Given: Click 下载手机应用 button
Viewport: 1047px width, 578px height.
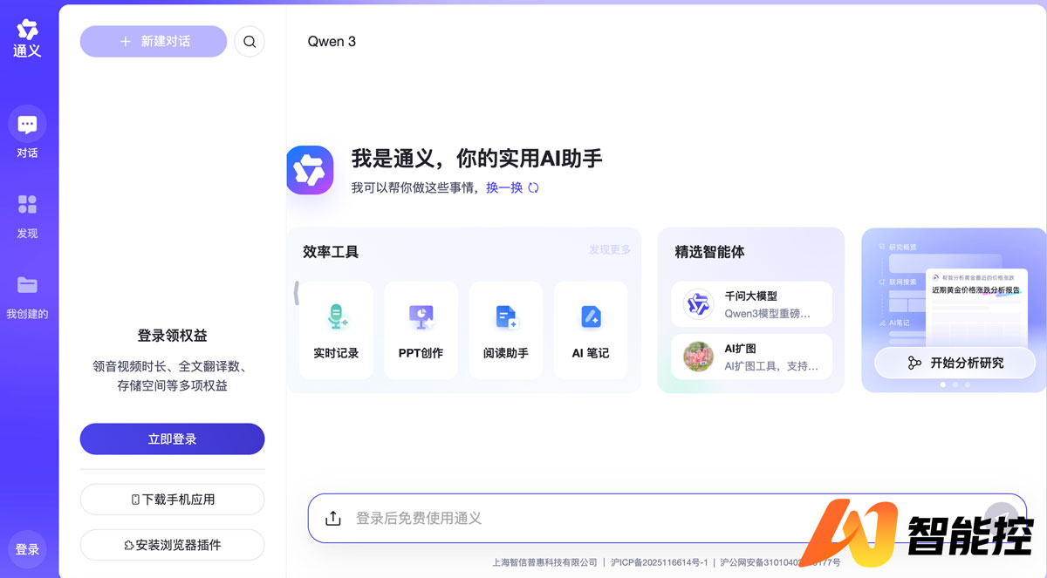Looking at the screenshot, I should 172,500.
